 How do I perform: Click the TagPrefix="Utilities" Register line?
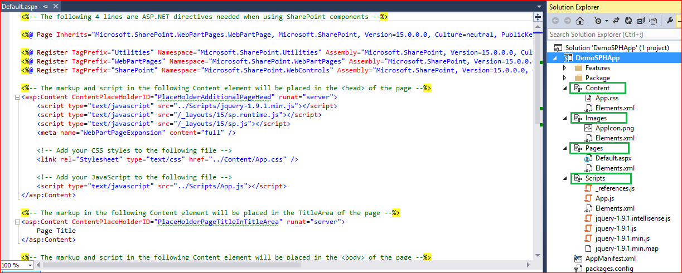pos(277,52)
